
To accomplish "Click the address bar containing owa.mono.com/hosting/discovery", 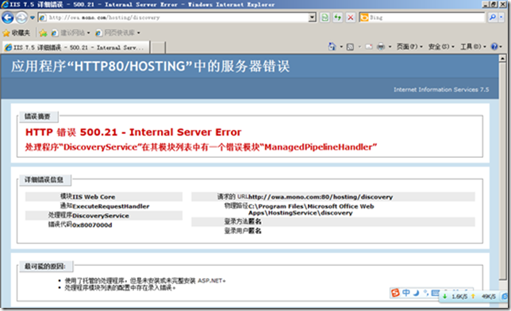I will tap(178, 17).
